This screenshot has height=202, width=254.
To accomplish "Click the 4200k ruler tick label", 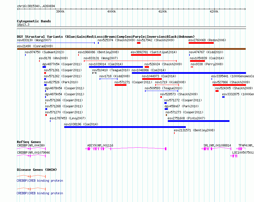I will coord(214,11).
